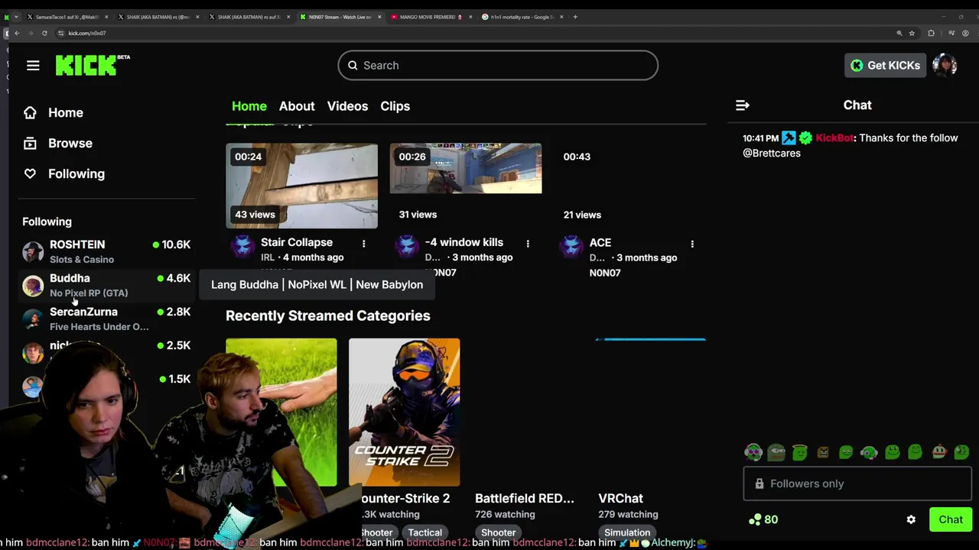979x550 pixels.
Task: Switch to the Clips tab
Action: 395,106
